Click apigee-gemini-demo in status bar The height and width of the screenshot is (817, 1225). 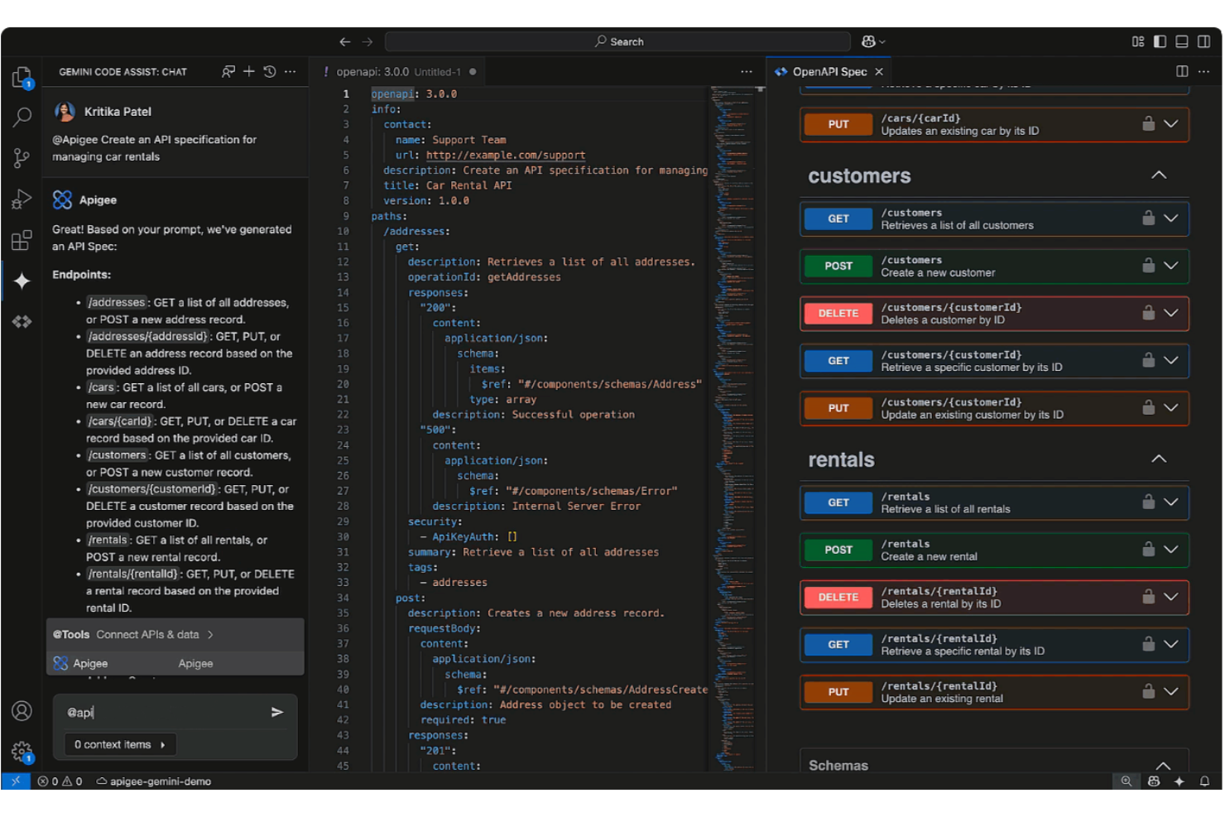point(154,781)
